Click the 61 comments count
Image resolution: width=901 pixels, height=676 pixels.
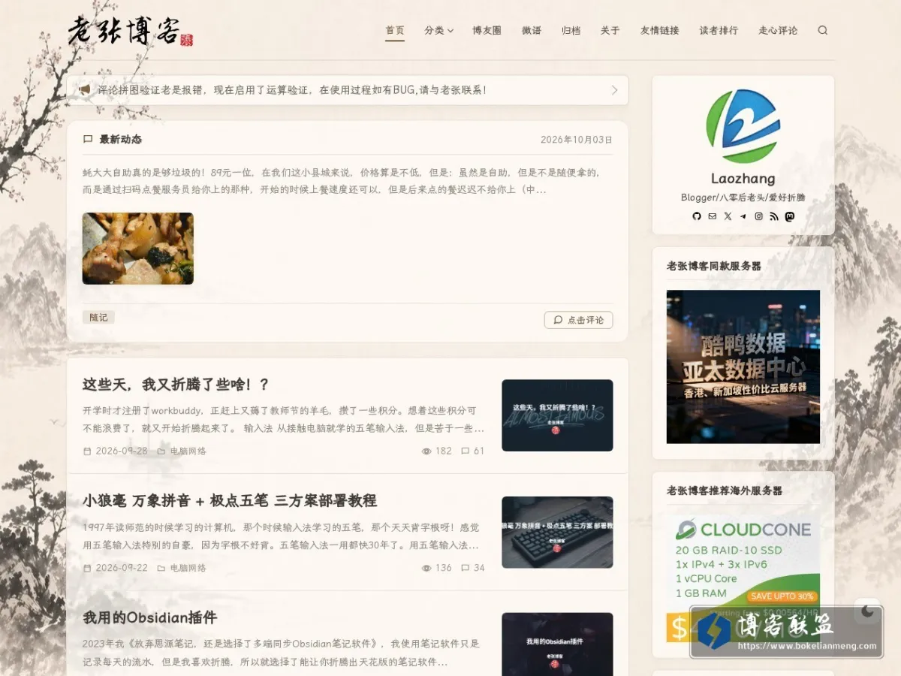click(x=473, y=451)
